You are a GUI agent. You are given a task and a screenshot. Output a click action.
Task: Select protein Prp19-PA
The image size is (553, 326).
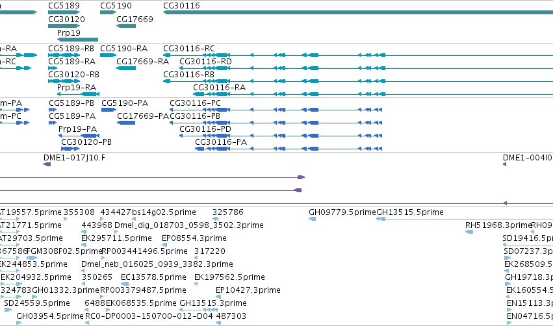point(77,129)
